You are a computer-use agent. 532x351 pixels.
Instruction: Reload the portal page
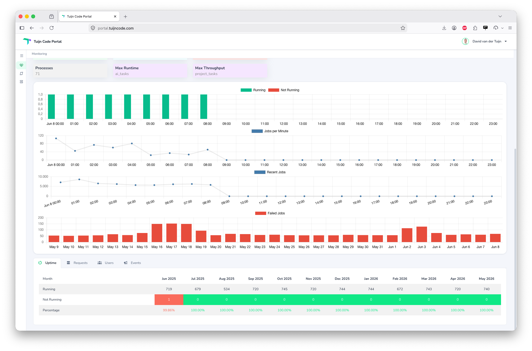pos(52,28)
